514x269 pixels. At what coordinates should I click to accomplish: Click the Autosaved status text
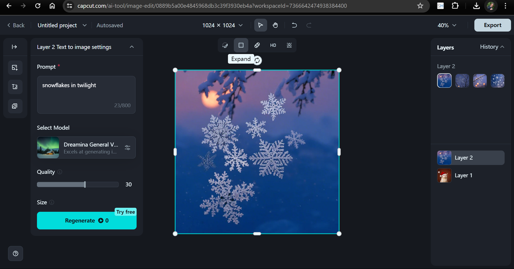tap(110, 25)
